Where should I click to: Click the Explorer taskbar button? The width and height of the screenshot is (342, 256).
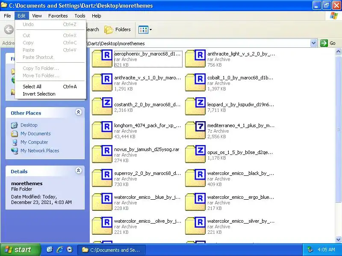[111, 250]
